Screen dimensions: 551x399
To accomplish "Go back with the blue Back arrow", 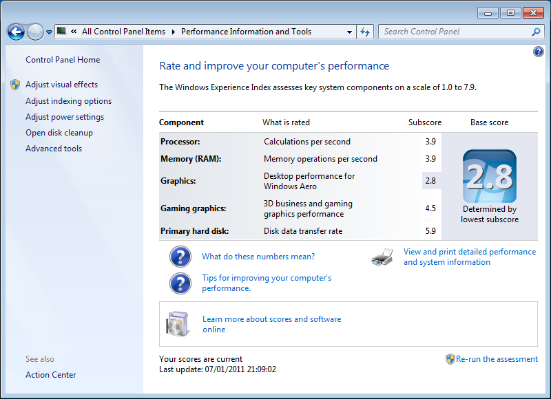I will click(16, 32).
